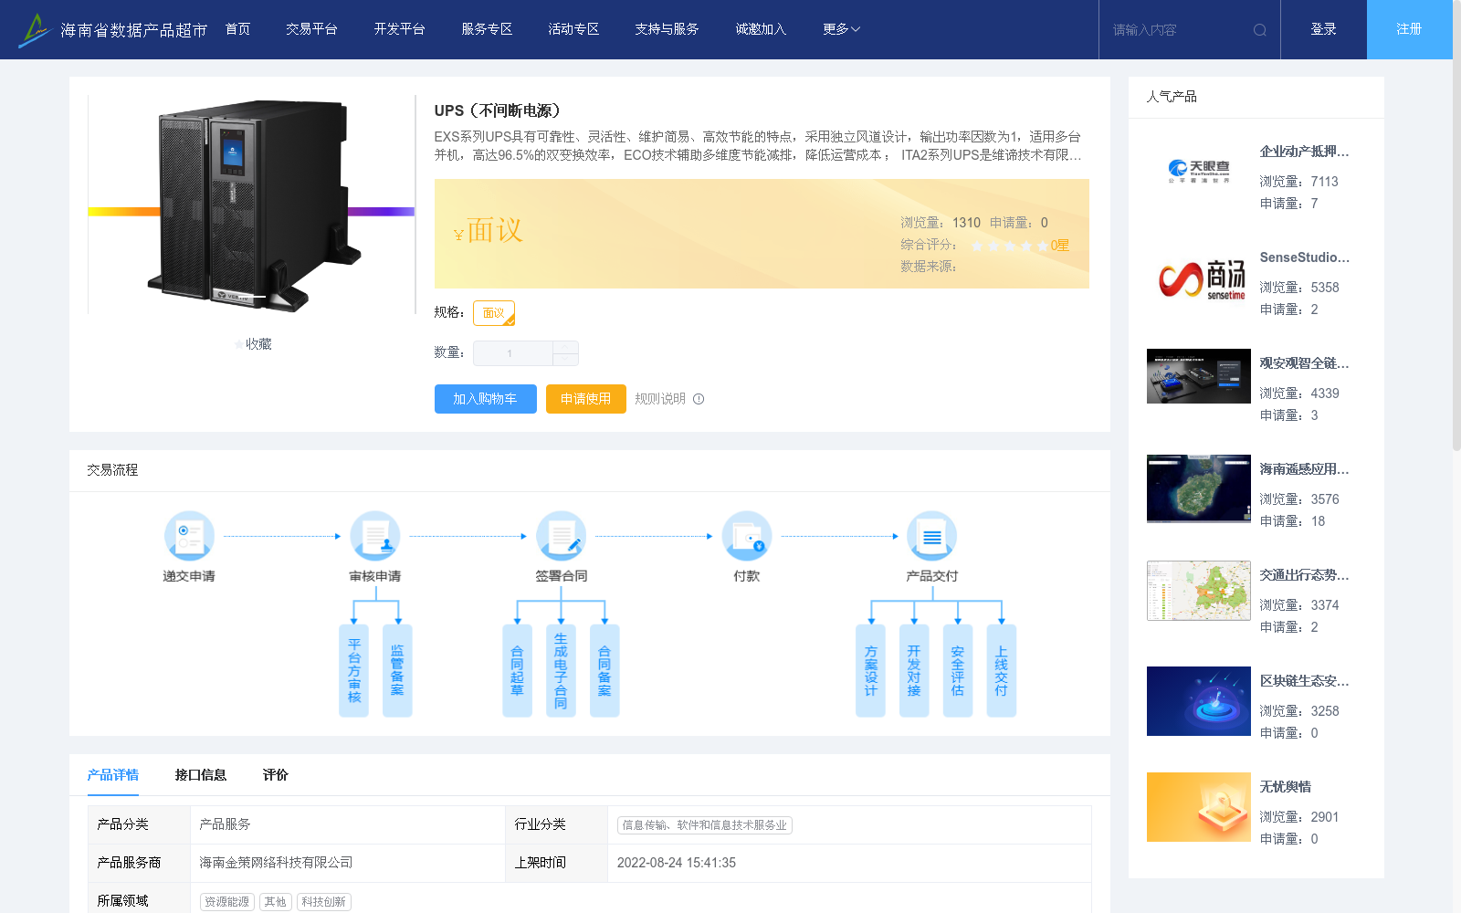
Task: Click the 海南省数据产品超市 site logo
Action: (x=113, y=30)
